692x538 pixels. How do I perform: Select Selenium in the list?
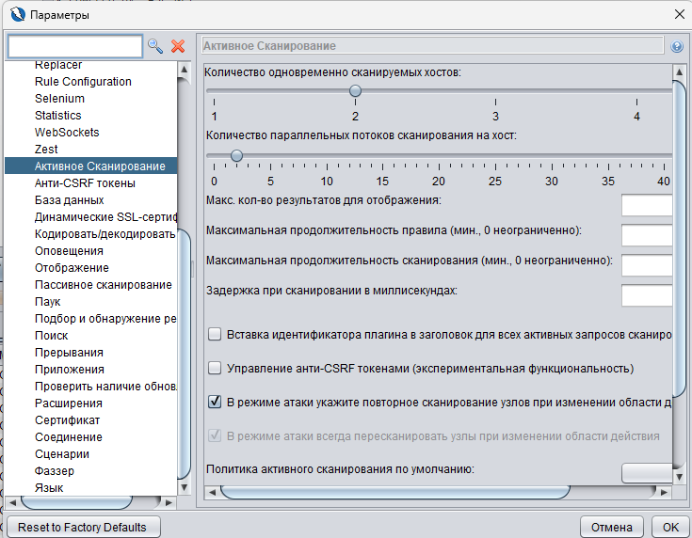tap(59, 99)
